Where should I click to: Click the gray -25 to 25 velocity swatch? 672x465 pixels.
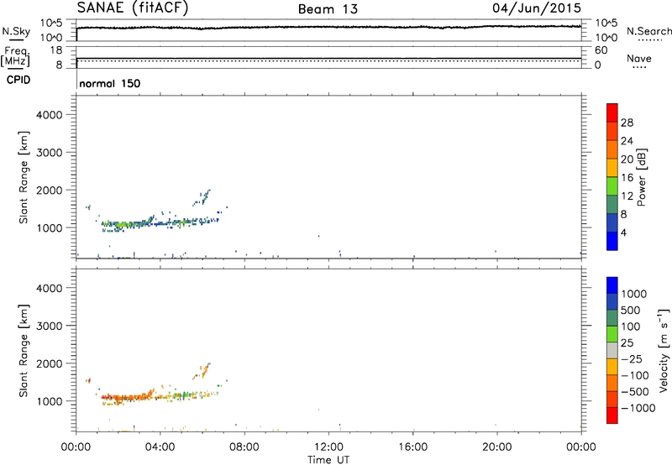click(612, 350)
